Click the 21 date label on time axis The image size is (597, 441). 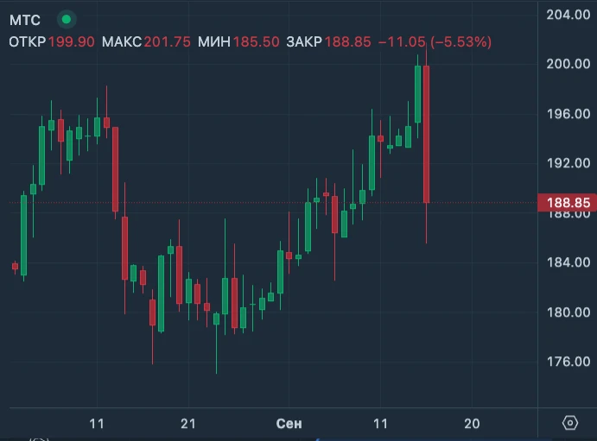point(188,424)
